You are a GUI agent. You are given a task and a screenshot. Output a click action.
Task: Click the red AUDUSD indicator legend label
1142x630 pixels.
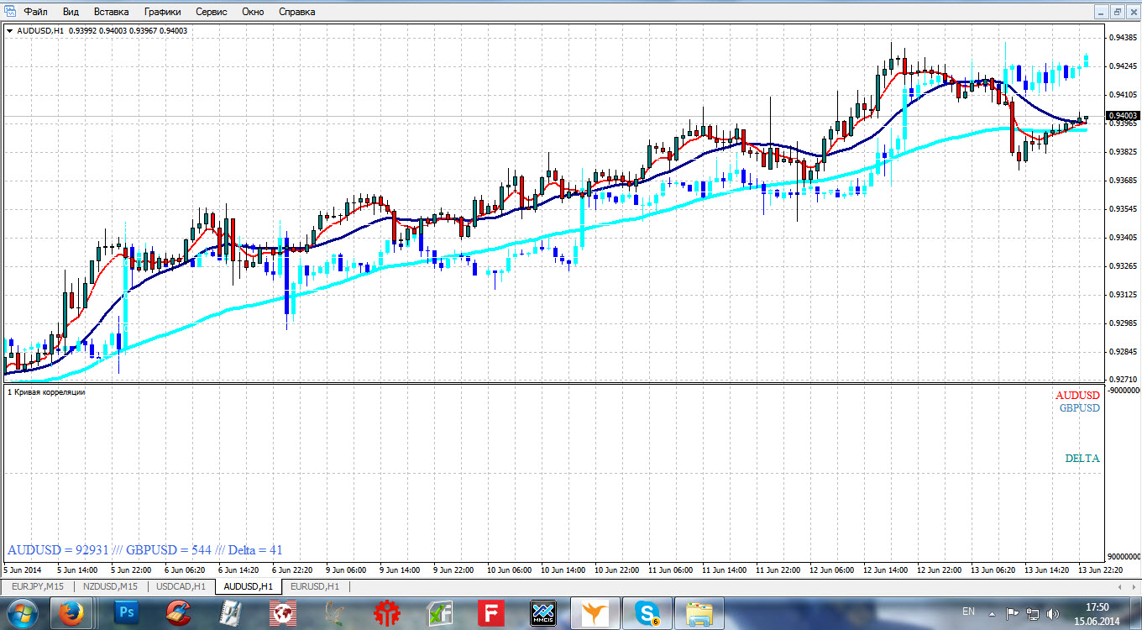(1077, 395)
